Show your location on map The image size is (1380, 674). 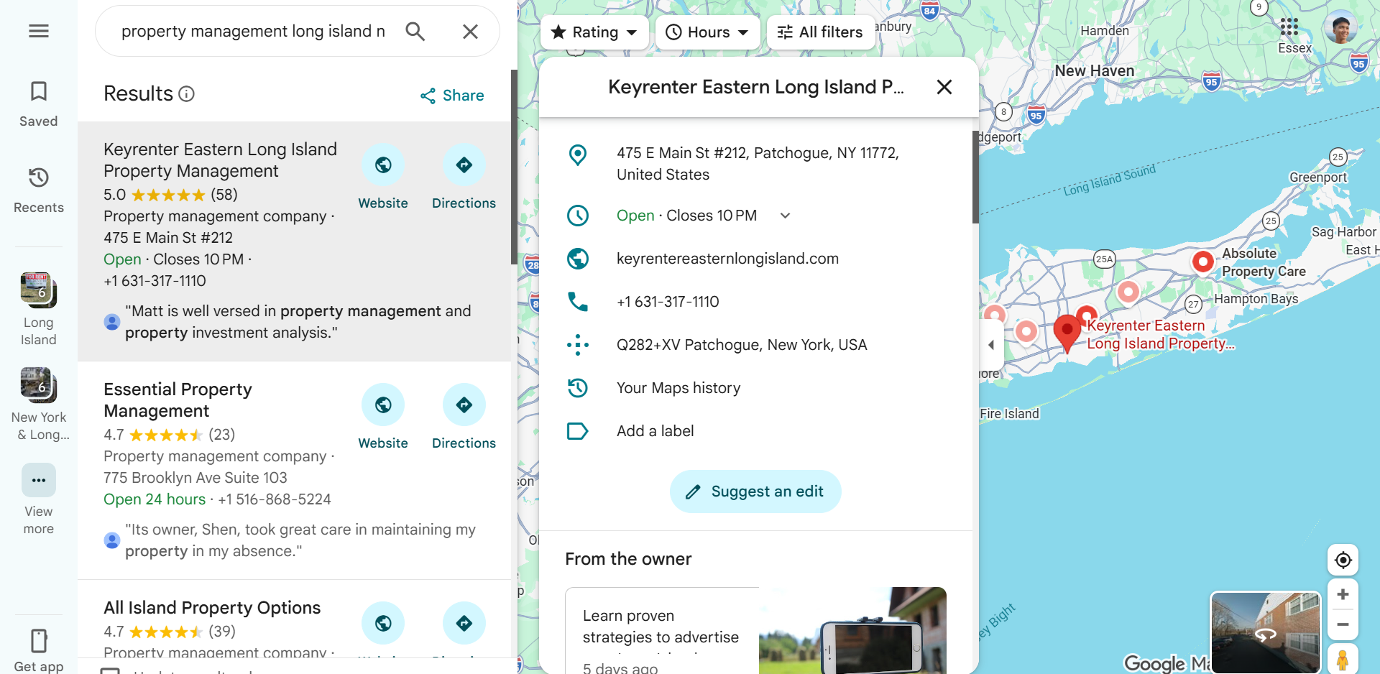1343,560
